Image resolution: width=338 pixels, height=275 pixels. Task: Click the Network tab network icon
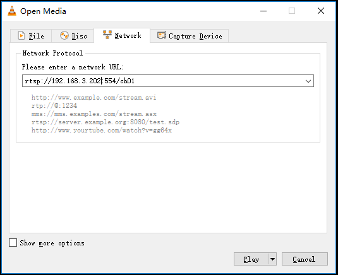click(107, 35)
